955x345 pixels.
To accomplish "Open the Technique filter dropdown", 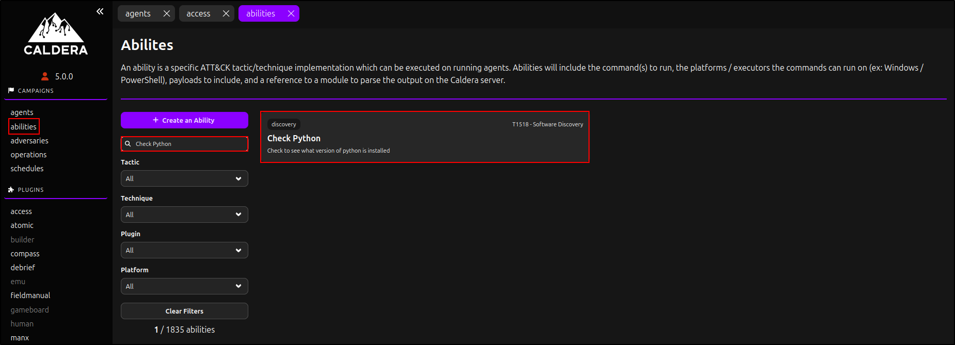I will 184,215.
